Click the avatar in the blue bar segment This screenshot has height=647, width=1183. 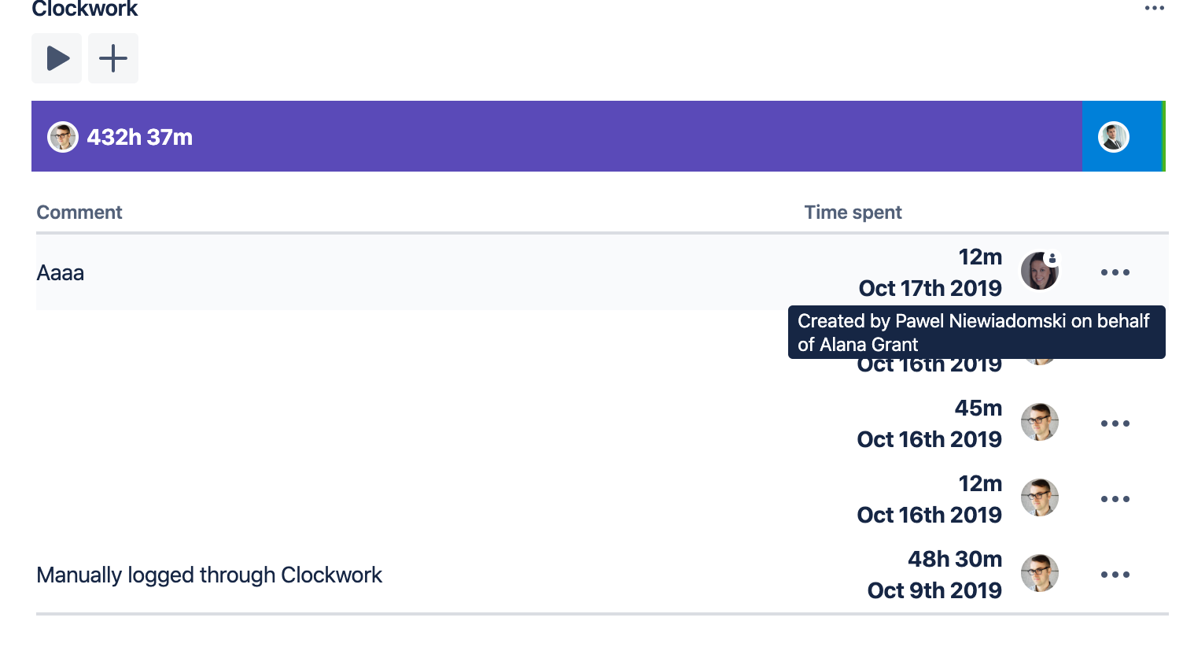coord(1113,137)
